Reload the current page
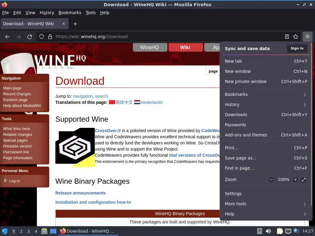Screen dimensions: 315x236 point(30,37)
